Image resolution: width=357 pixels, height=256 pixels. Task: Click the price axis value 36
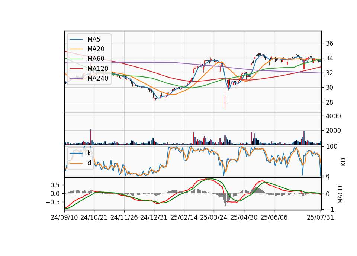(x=329, y=43)
